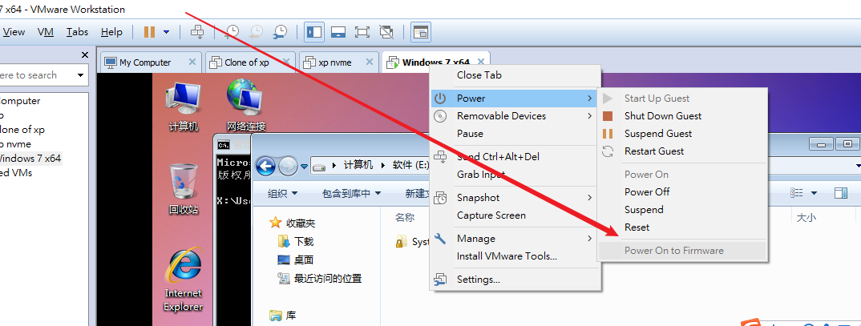This screenshot has height=326, width=861.
Task: Click the guest Computer desktop icon
Action: [x=184, y=107]
